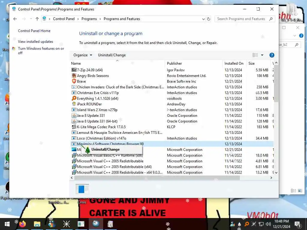Sort by the Name column header
Image resolution: width=307 pixels, height=230 pixels.
pyautogui.click(x=118, y=63)
